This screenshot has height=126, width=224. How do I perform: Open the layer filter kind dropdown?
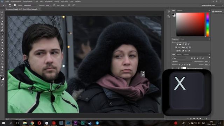179,58
